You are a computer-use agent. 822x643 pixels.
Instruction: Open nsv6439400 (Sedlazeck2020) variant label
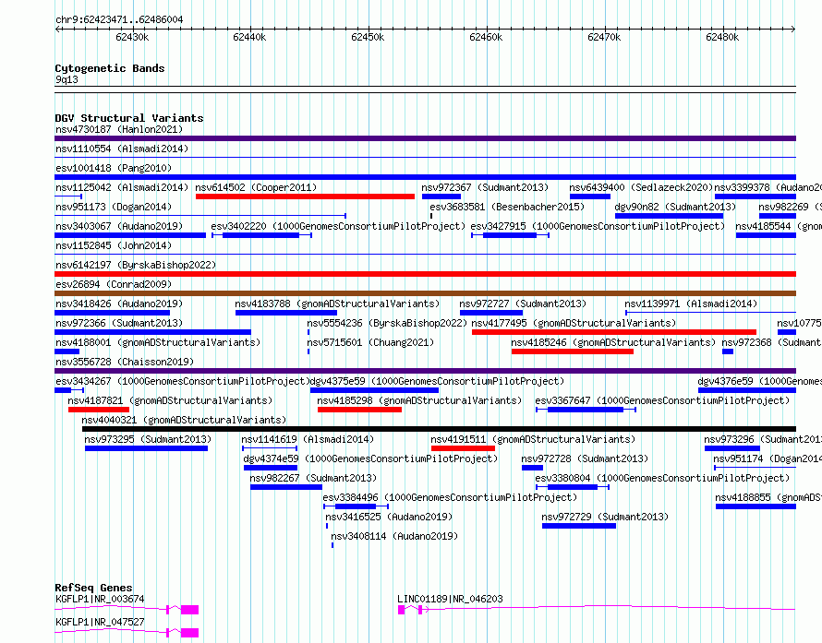pos(641,187)
